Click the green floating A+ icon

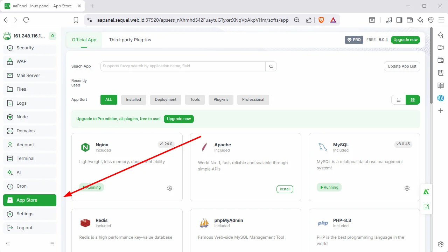[426, 191]
